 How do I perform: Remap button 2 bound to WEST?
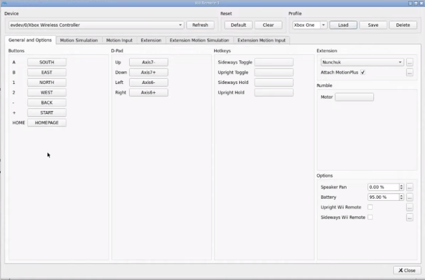pyautogui.click(x=47, y=92)
